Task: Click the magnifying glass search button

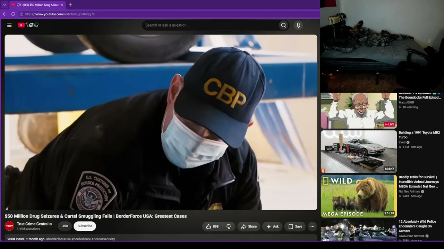Action: click(283, 25)
